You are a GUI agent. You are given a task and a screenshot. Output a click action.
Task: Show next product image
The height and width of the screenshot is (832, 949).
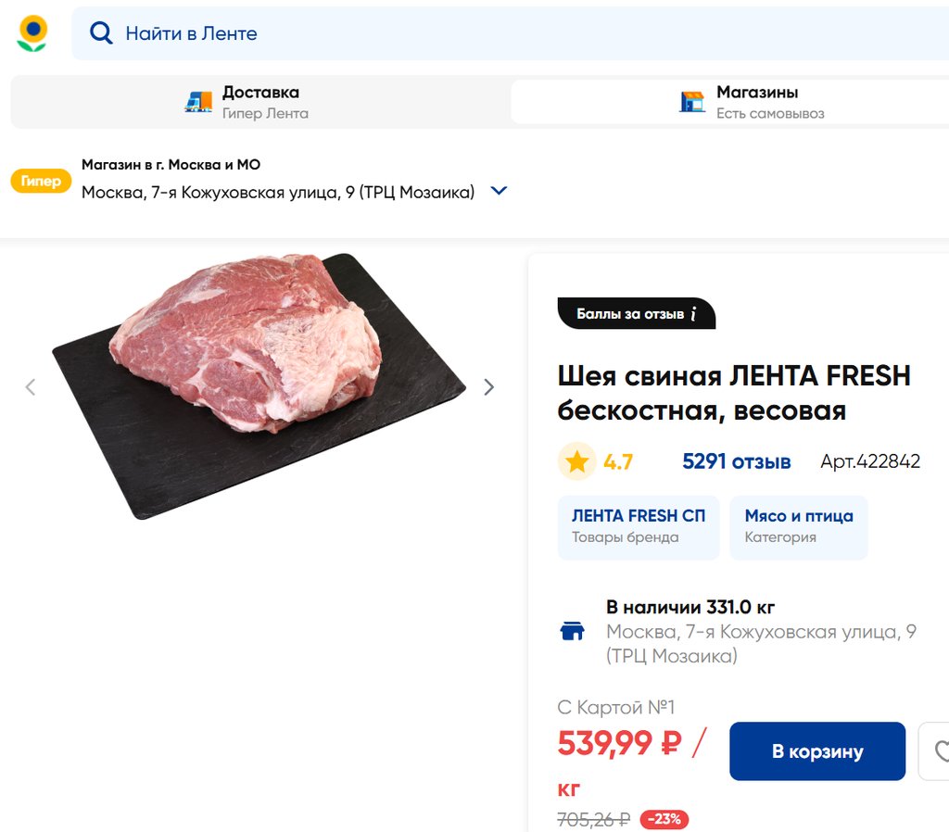[x=489, y=387]
